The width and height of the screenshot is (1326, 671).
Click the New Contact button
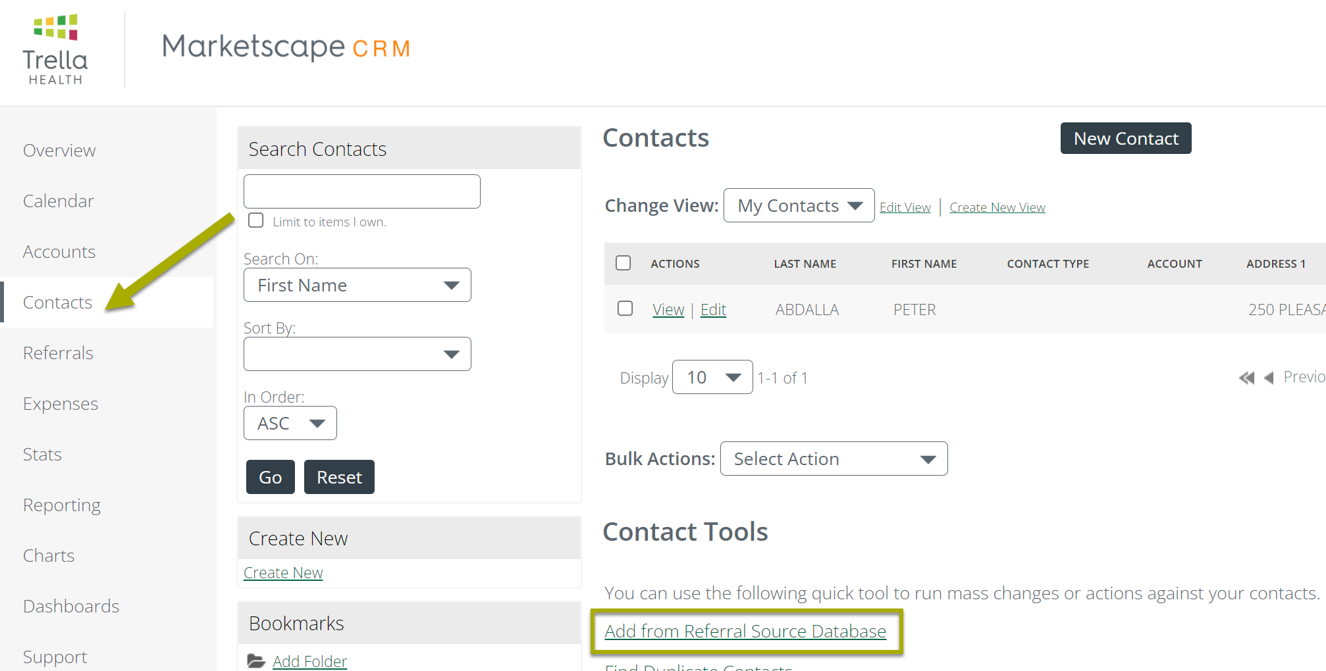(x=1126, y=138)
